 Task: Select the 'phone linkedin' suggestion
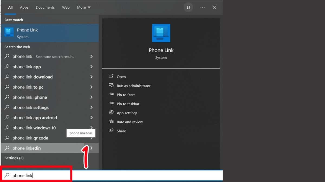[x=50, y=148]
